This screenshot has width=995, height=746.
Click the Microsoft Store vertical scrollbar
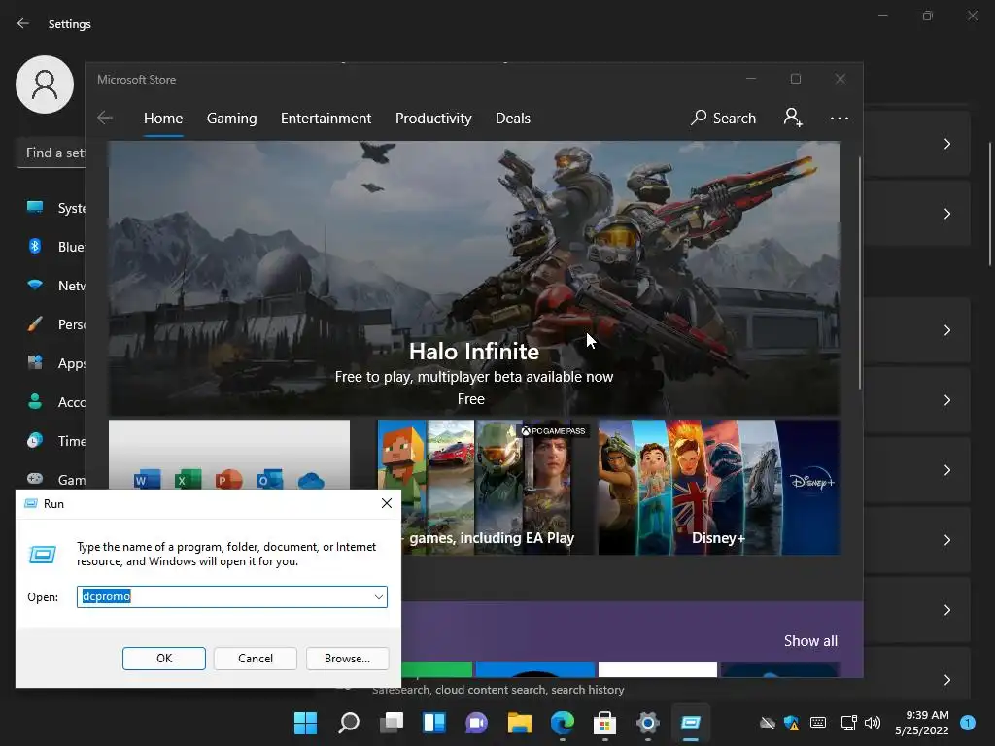[x=860, y=273]
